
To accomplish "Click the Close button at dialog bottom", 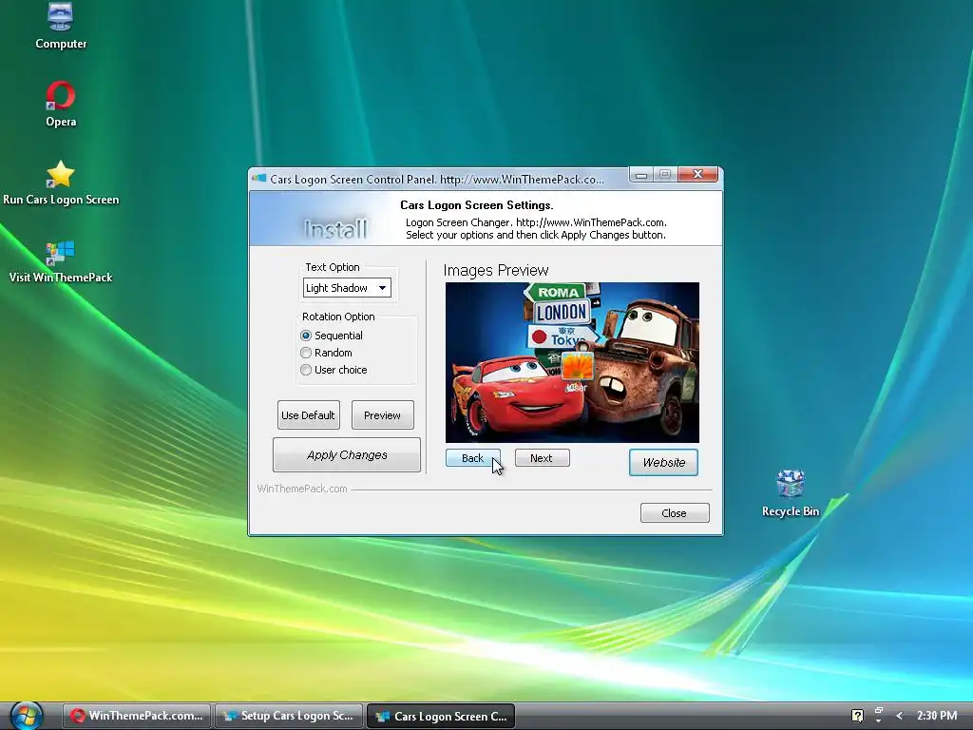I will tap(675, 513).
